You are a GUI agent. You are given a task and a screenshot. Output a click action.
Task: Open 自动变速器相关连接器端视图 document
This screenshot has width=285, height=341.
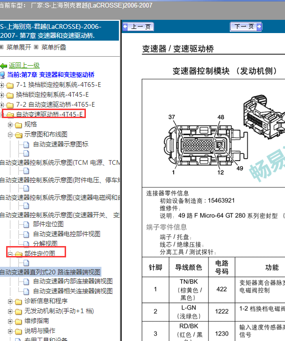[x=73, y=291]
